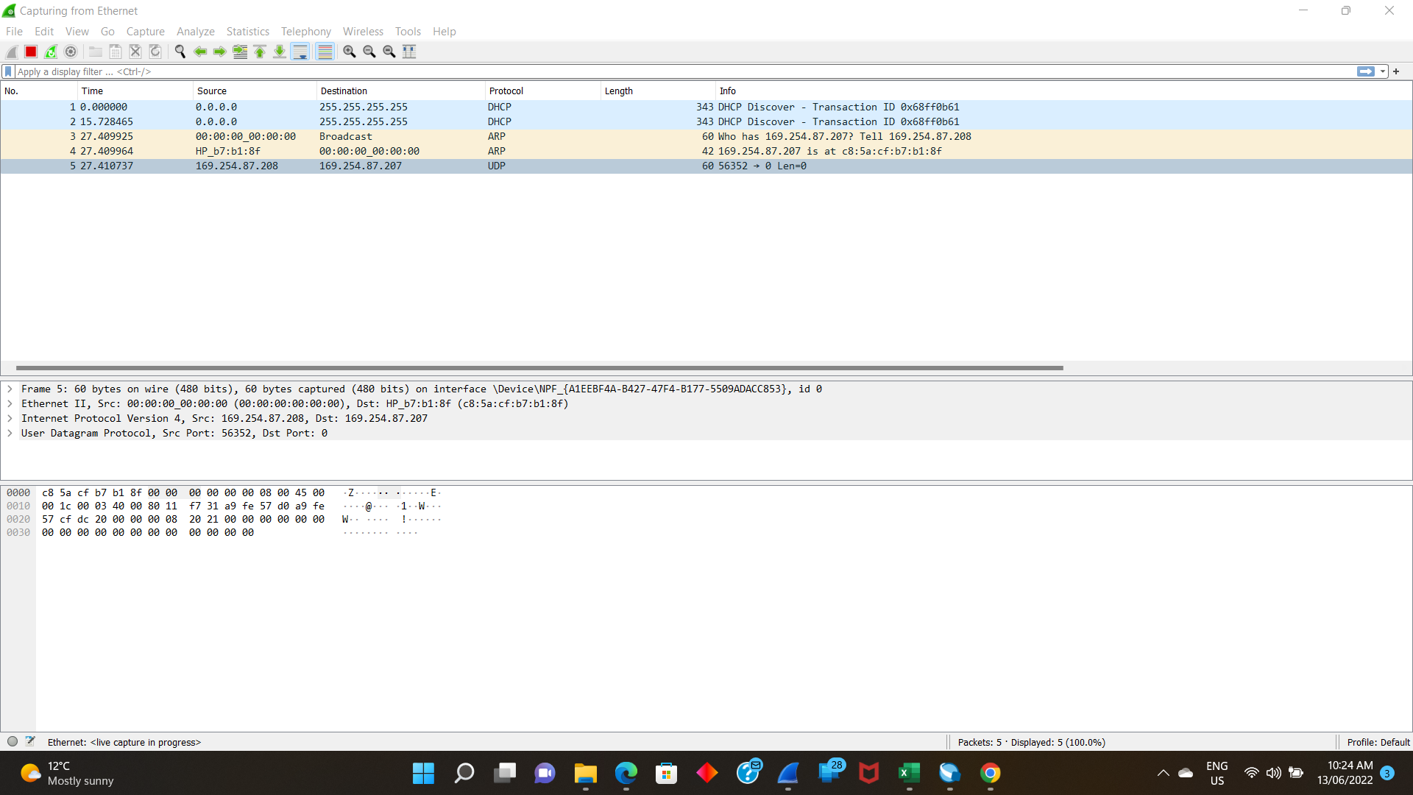The width and height of the screenshot is (1413, 795).
Task: Expand Internet Protocol Version 4 row
Action: (10, 418)
